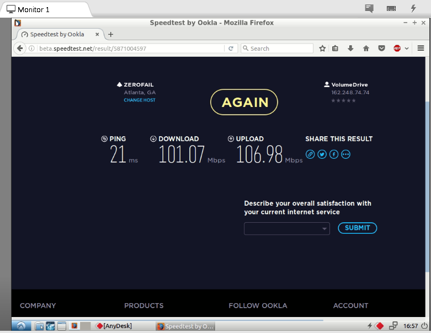This screenshot has height=333, width=431.
Task: Click the power shutdown icon in taskbar
Action: click(424, 326)
